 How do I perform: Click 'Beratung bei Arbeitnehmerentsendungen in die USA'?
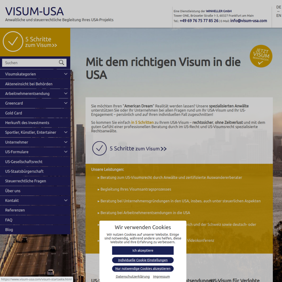click(145, 213)
